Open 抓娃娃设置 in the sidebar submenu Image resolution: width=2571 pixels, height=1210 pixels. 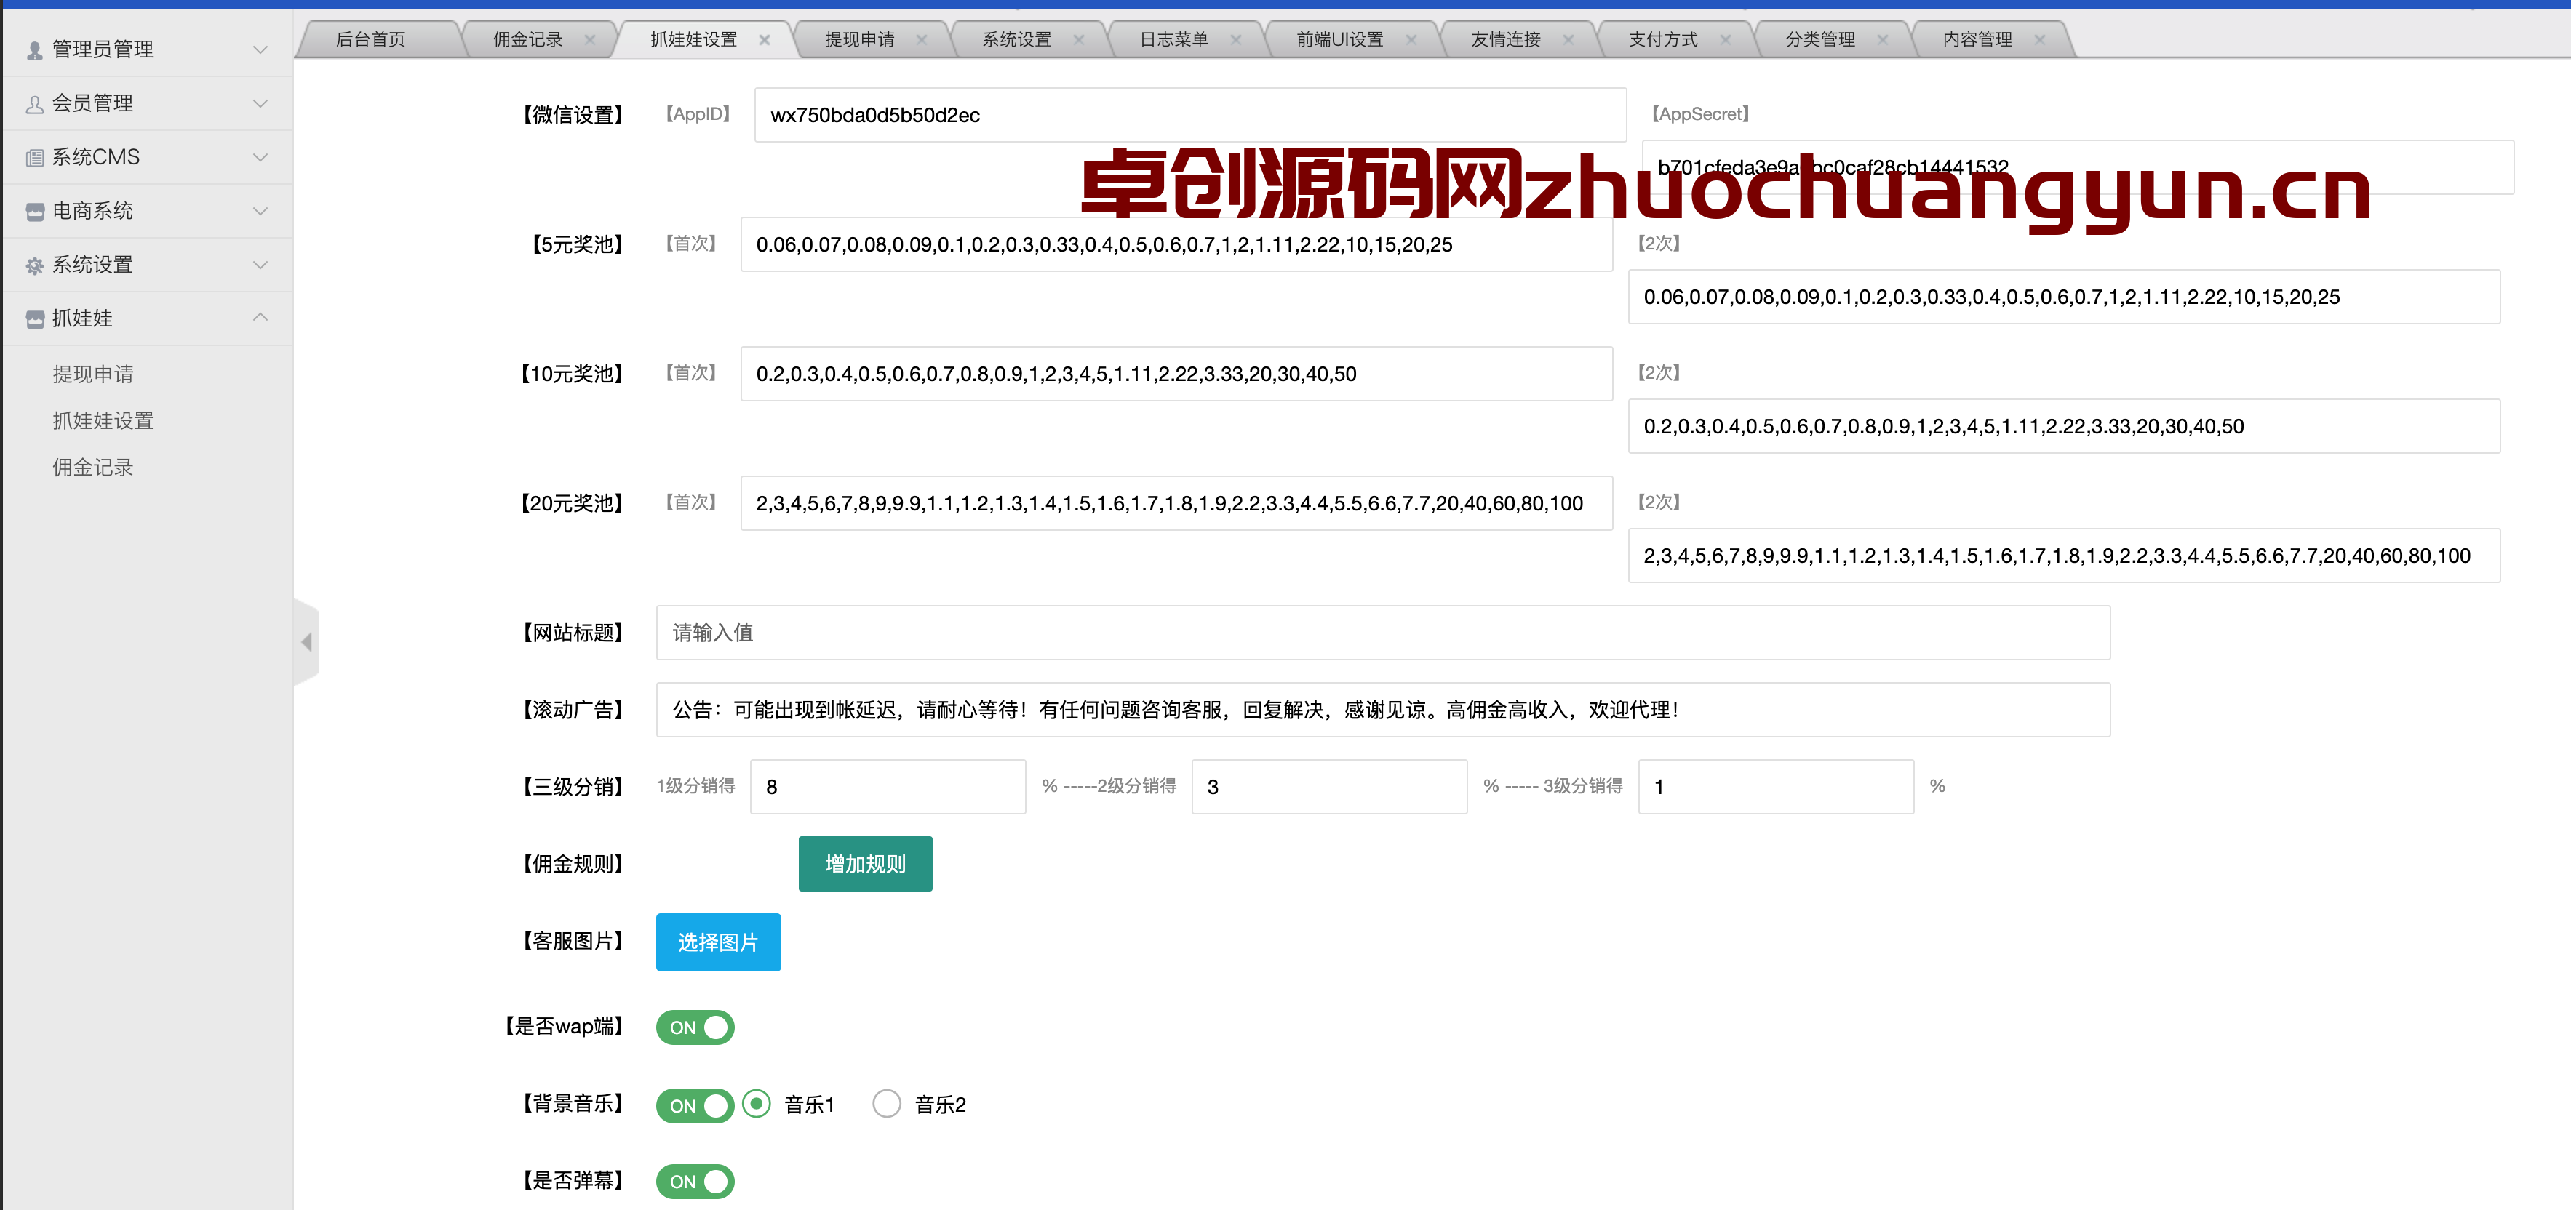click(103, 421)
